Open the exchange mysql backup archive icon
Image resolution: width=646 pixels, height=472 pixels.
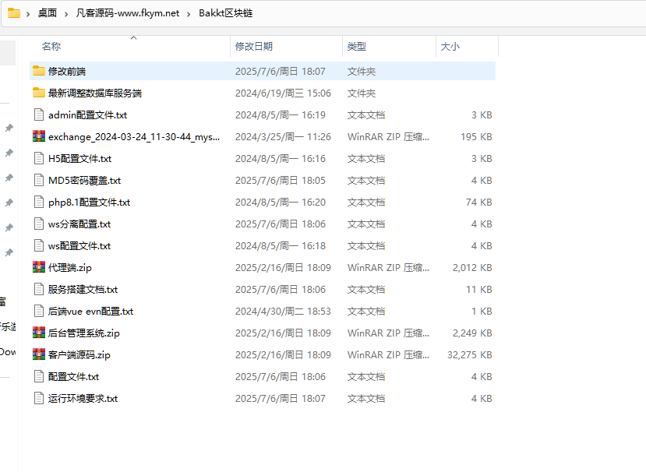tap(39, 136)
